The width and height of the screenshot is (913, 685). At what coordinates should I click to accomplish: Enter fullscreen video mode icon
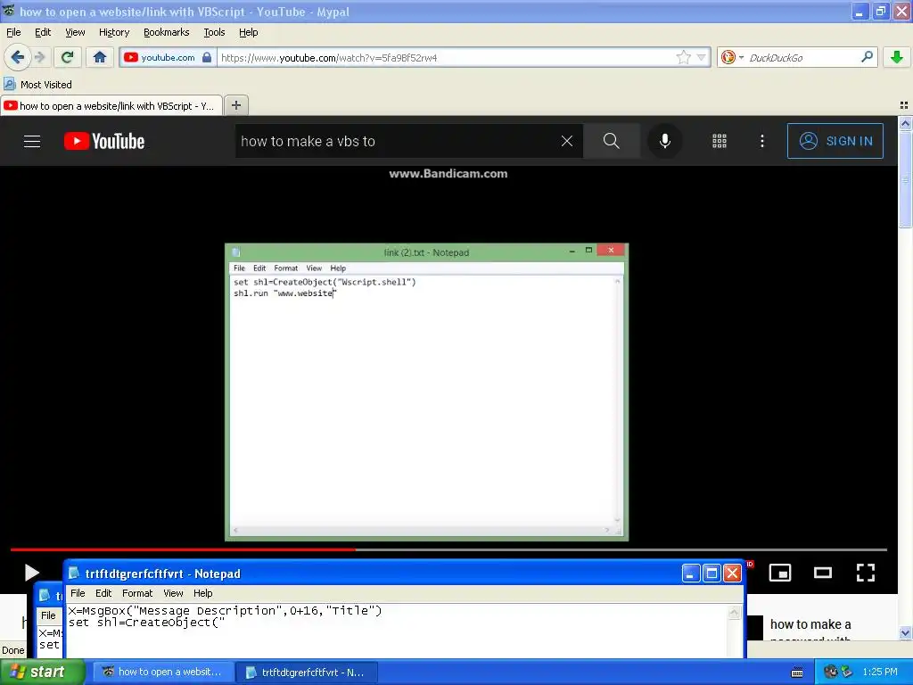point(865,573)
